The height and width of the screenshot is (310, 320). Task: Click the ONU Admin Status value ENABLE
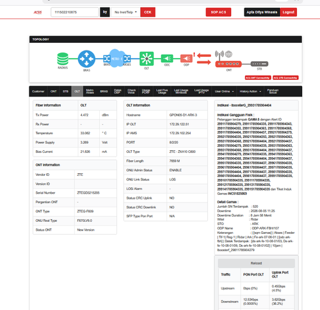pos(175,170)
